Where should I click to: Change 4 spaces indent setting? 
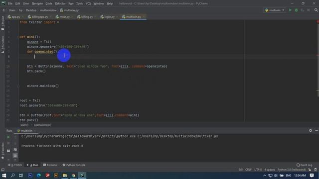tap(269, 170)
